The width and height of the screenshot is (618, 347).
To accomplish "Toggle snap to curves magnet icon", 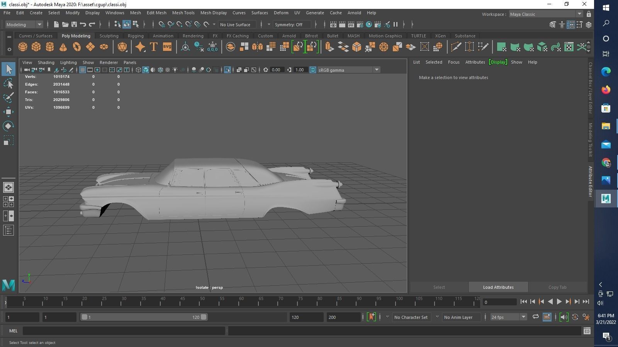I will [171, 25].
